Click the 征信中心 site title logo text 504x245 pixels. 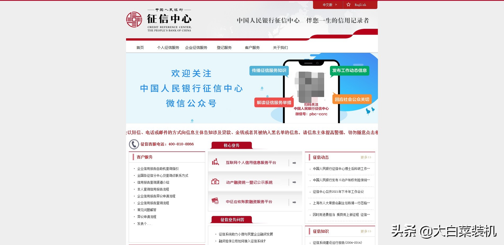point(169,19)
